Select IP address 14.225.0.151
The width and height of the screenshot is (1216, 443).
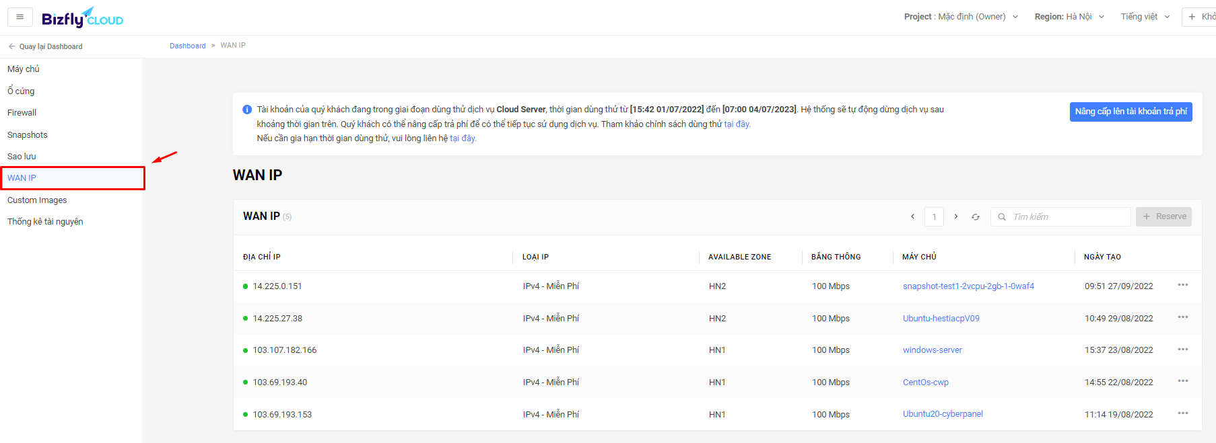277,286
